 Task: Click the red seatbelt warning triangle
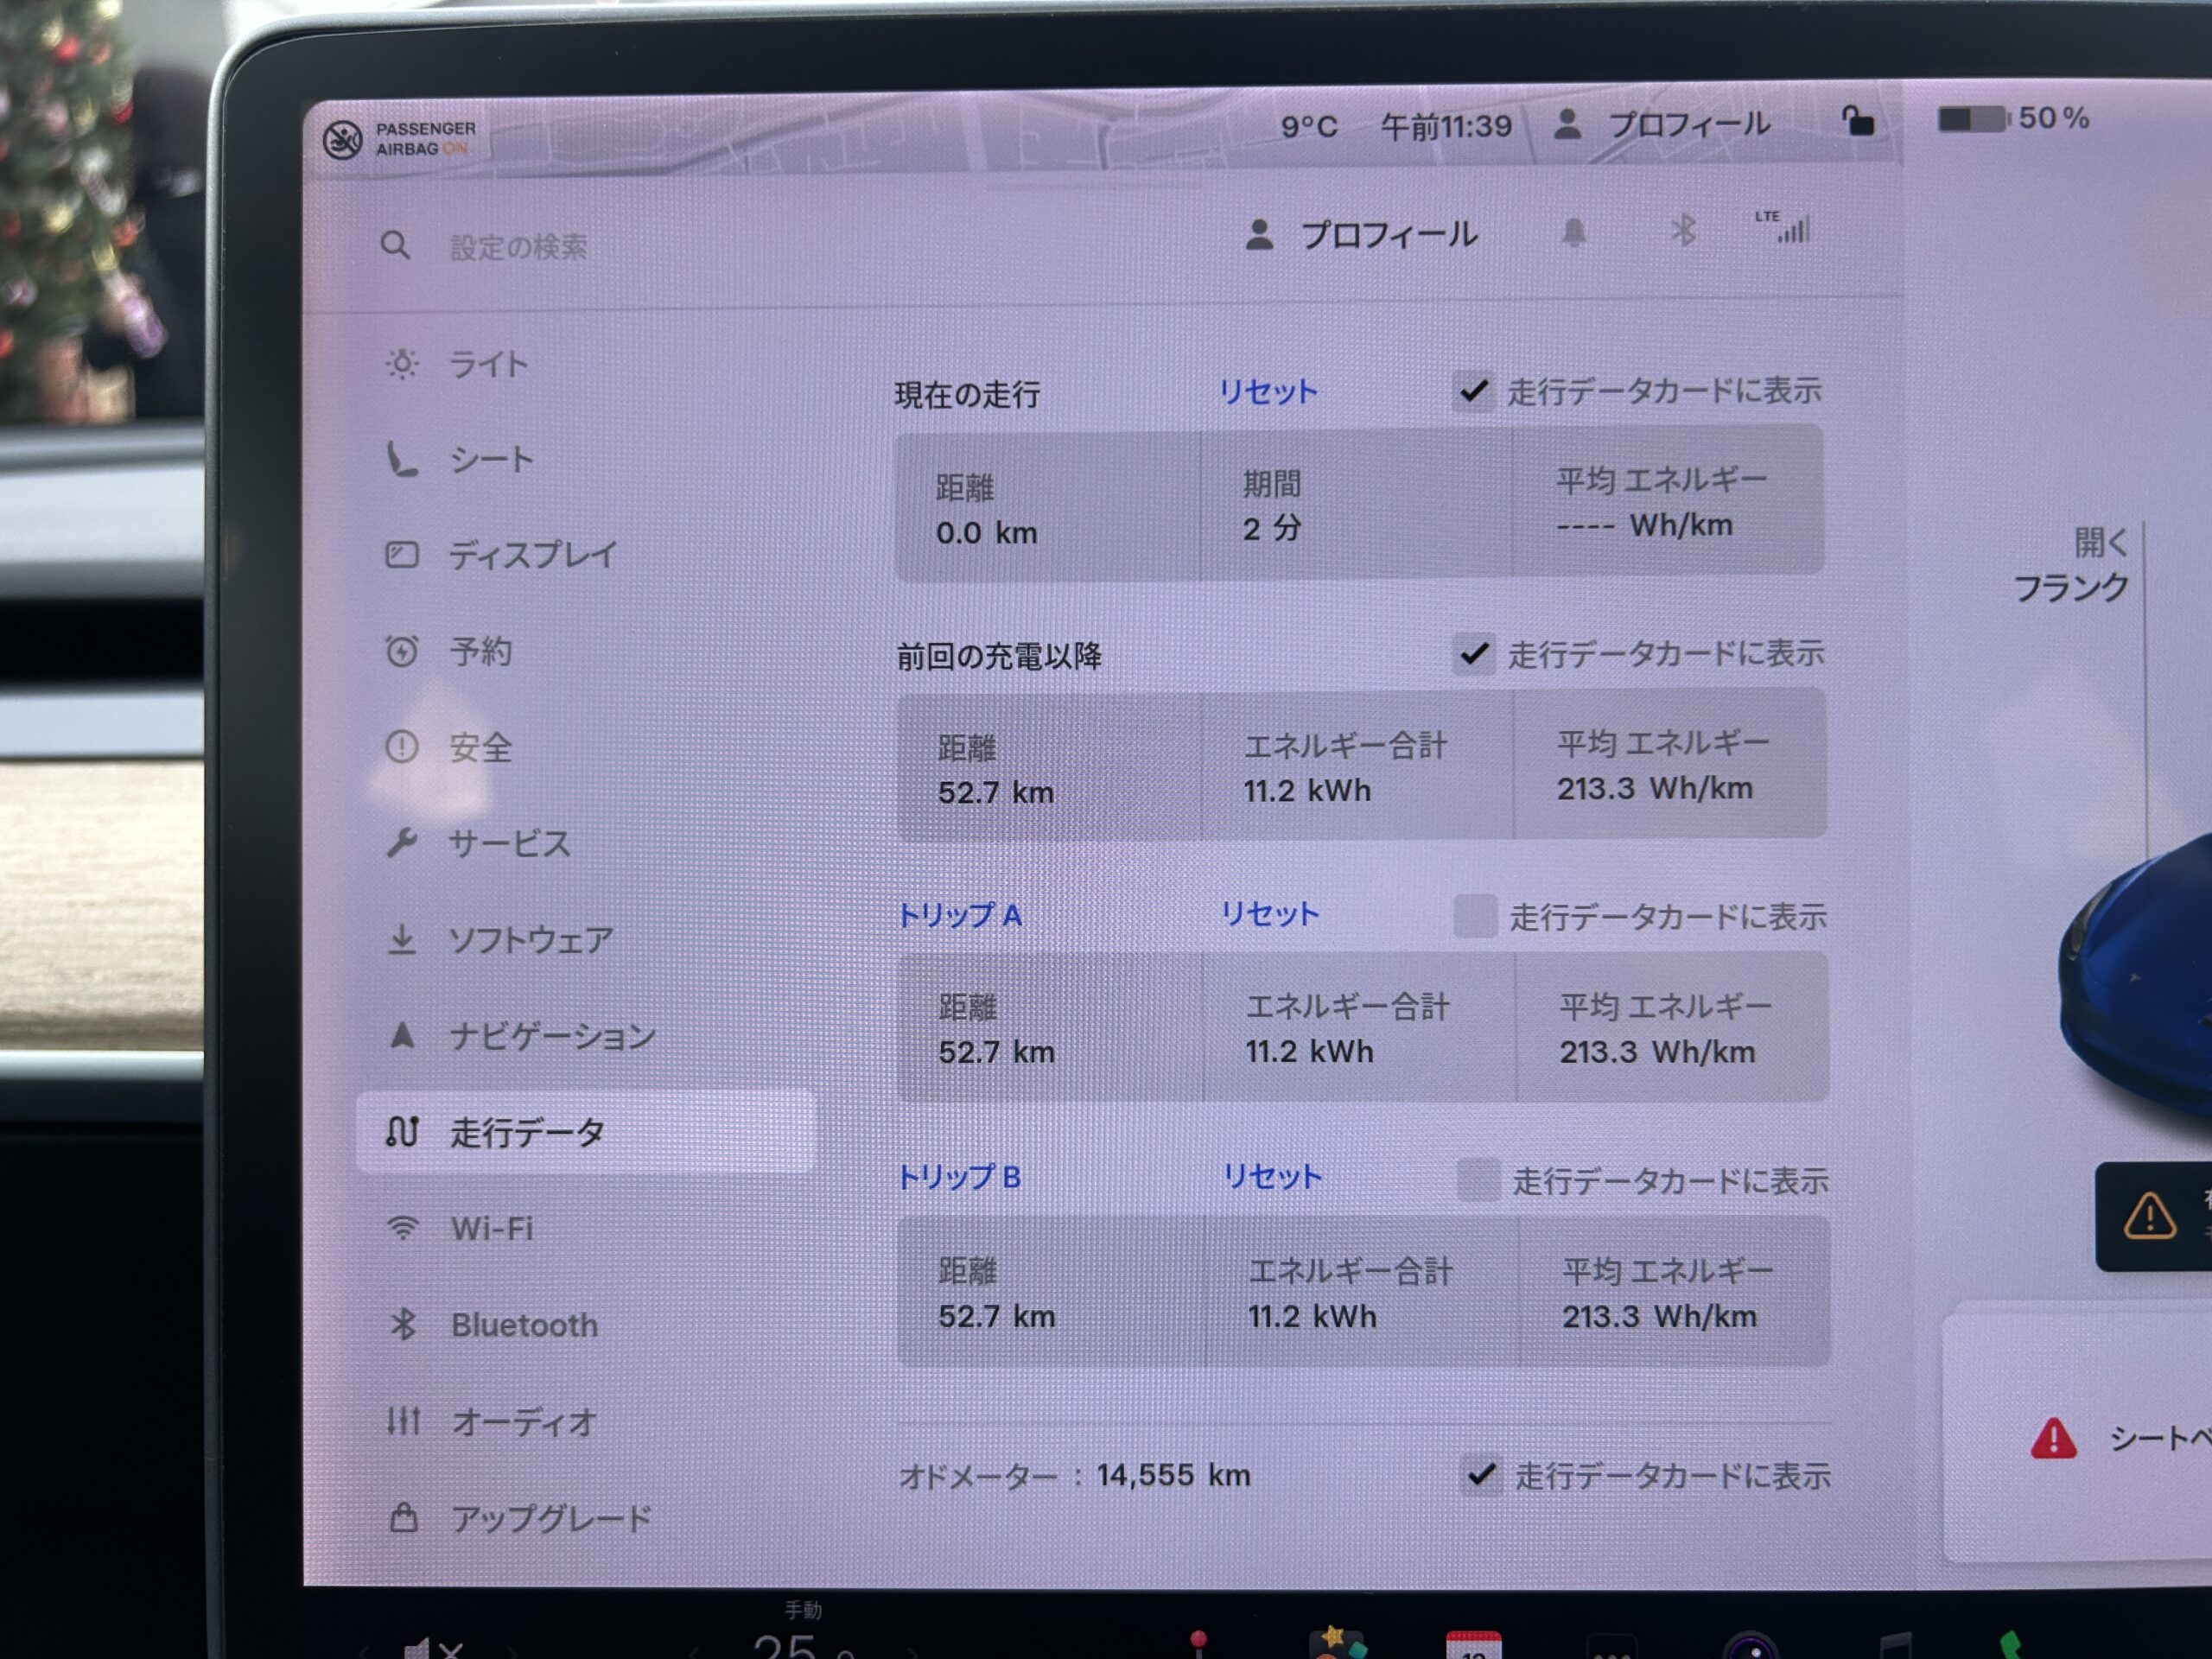tap(2054, 1439)
